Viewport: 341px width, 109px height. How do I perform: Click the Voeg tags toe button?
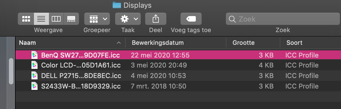(191, 19)
